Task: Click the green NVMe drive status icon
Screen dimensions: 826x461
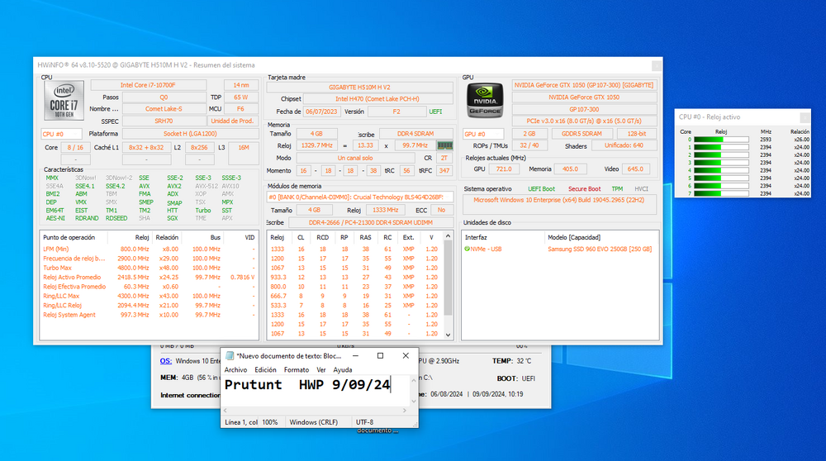Action: (467, 249)
